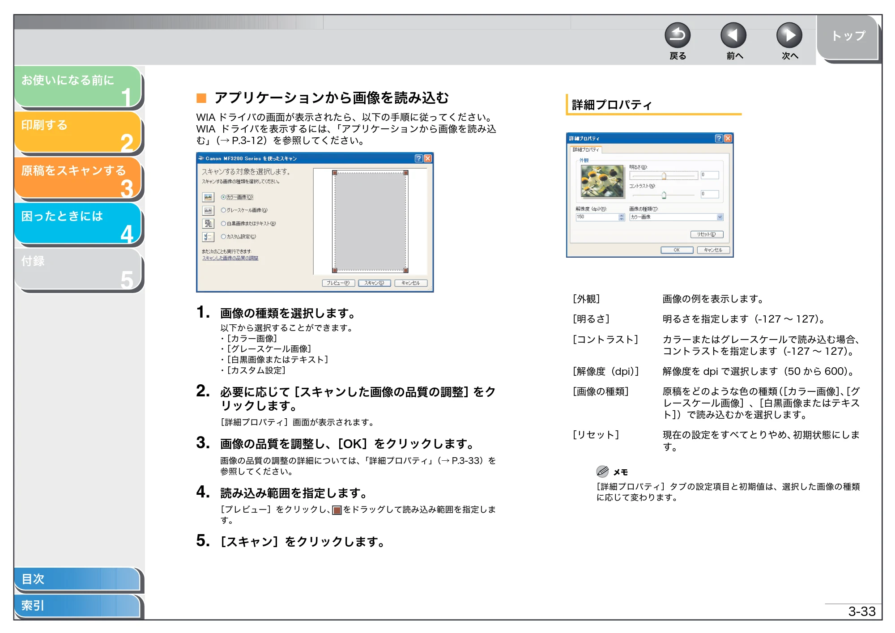Go to next page with 次へ icon
The height and width of the screenshot is (633, 895).
pyautogui.click(x=789, y=35)
